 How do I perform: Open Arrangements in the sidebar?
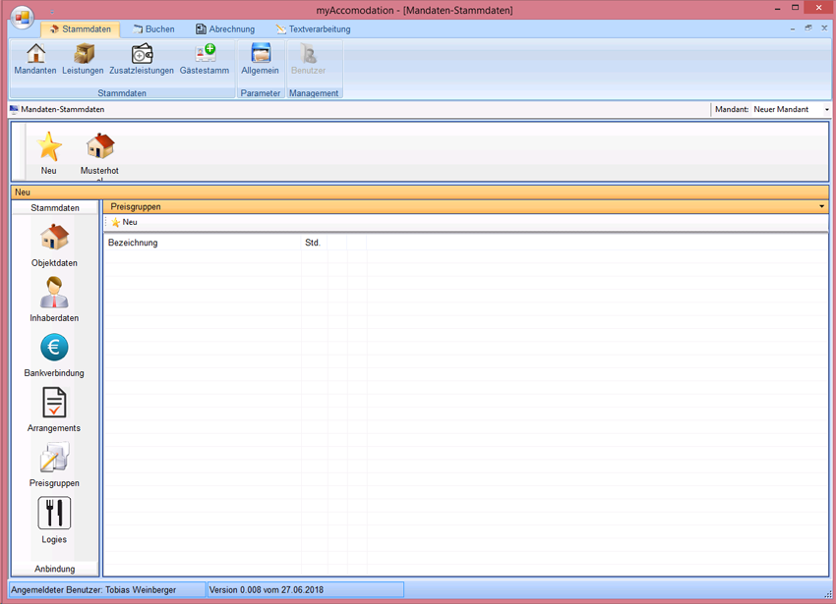coord(54,410)
